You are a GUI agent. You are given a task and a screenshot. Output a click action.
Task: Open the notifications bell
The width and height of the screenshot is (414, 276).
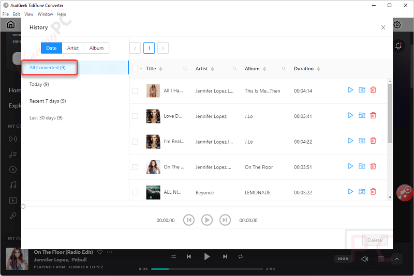coord(398,46)
